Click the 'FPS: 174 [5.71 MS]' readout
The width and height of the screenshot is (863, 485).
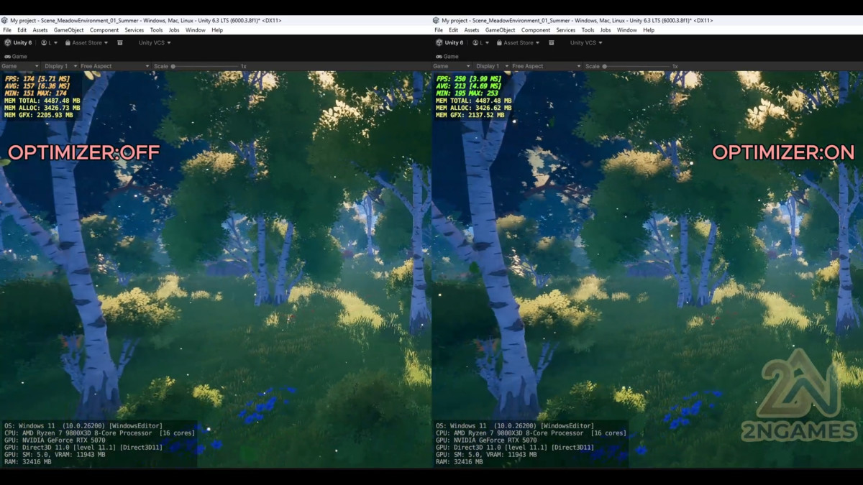37,78
